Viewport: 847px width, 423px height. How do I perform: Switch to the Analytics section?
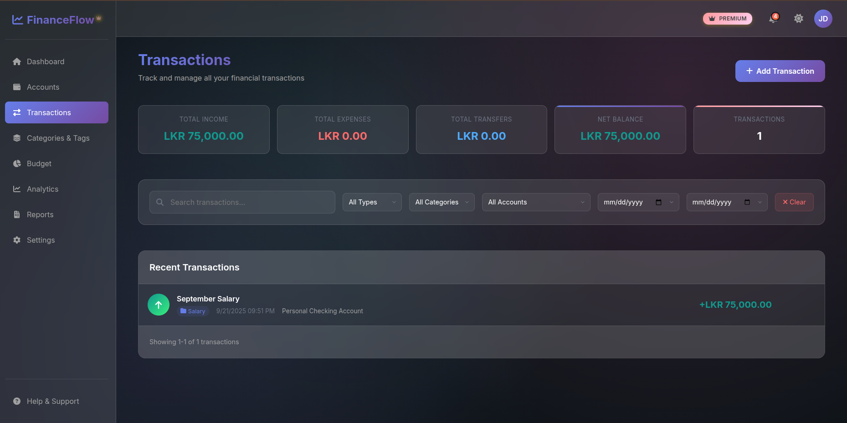(42, 189)
